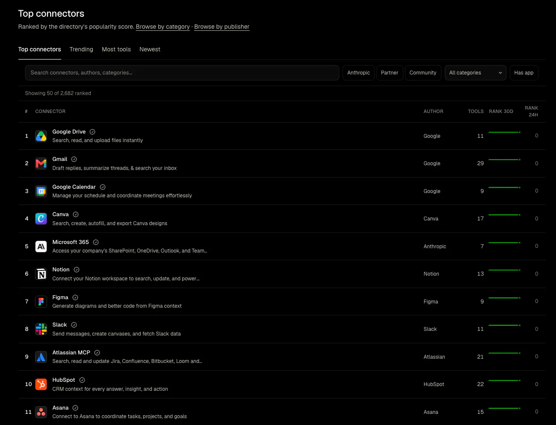Switch to the Newest tab
Viewport: 556px width, 425px height.
point(150,49)
